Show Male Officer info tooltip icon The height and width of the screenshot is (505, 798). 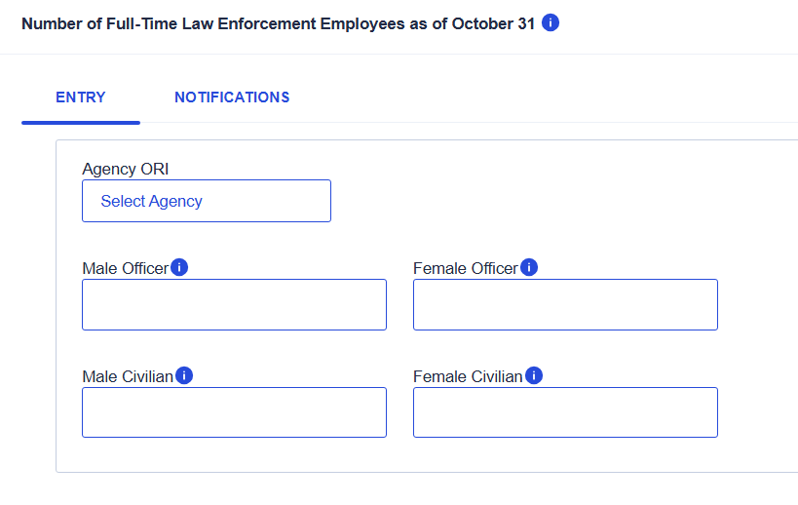tap(179, 267)
